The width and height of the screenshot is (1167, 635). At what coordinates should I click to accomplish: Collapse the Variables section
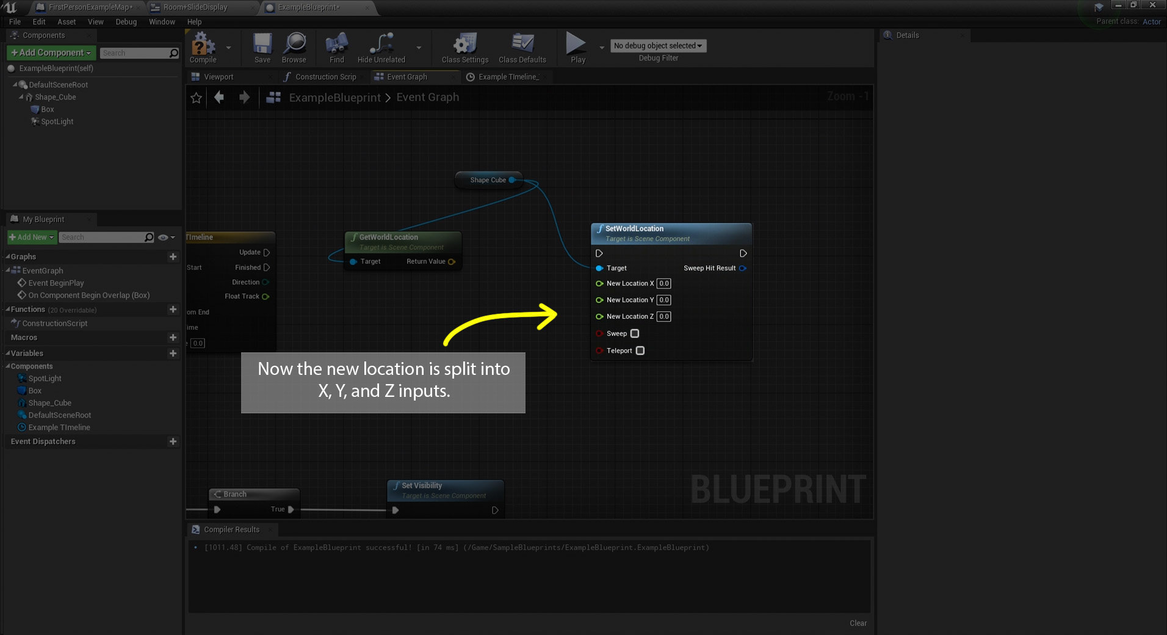(8, 354)
